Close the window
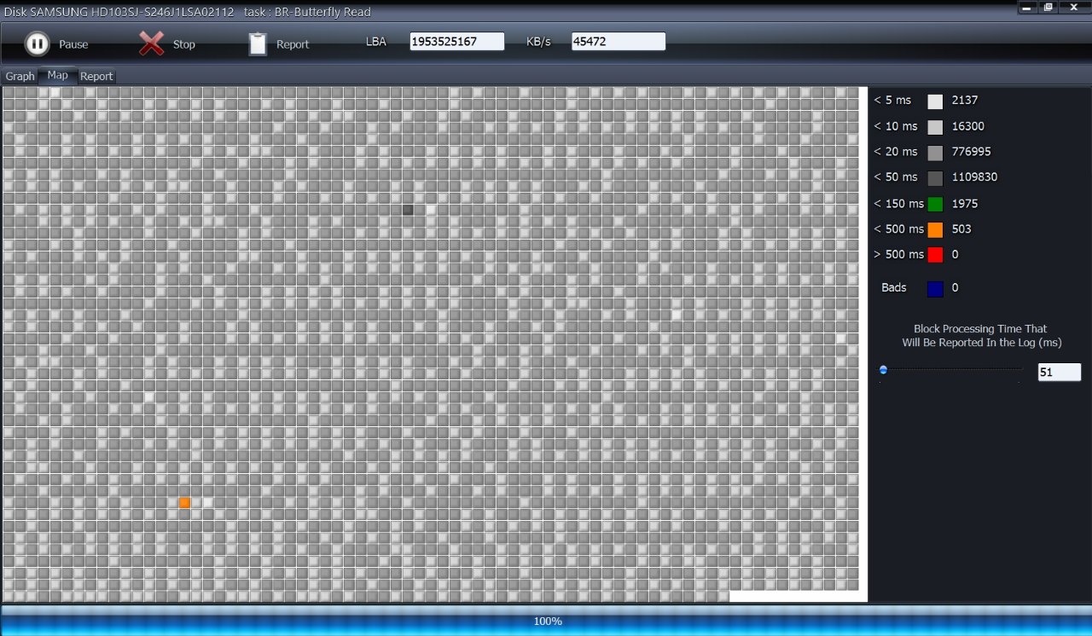The image size is (1092, 636). 1073,7
